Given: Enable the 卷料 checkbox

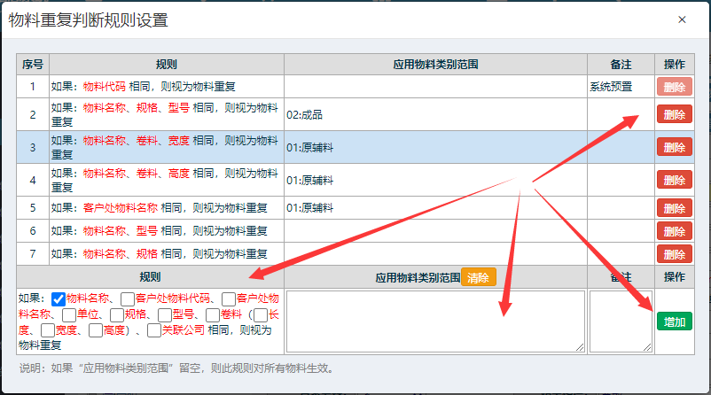Looking at the screenshot, I should 213,314.
